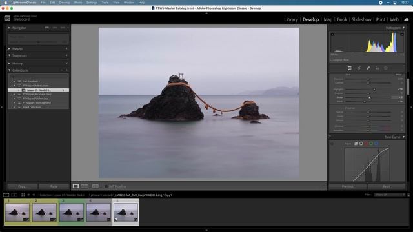The height and width of the screenshot is (232, 413).
Task: Select the Masking tool icon
Action: pos(386,68)
